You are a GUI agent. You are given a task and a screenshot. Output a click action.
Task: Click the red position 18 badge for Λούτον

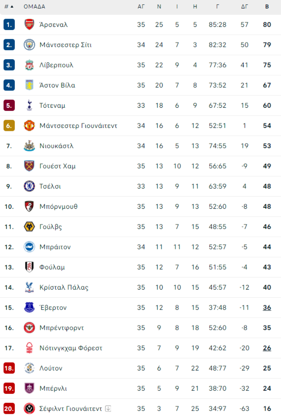[x=9, y=368]
